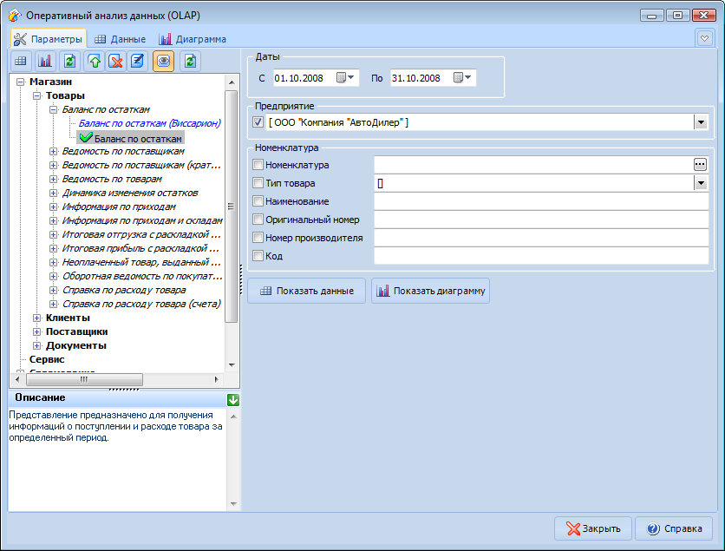Image resolution: width=725 pixels, height=551 pixels.
Task: Click the Показать данные button
Action: 307,291
